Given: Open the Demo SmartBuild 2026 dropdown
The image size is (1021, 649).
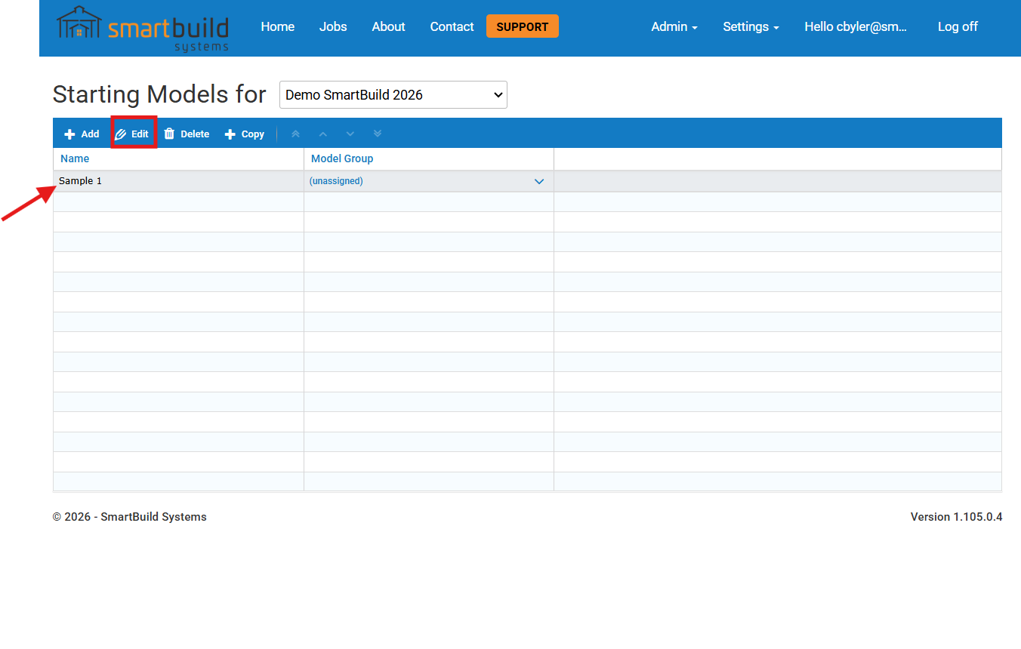Looking at the screenshot, I should [393, 95].
